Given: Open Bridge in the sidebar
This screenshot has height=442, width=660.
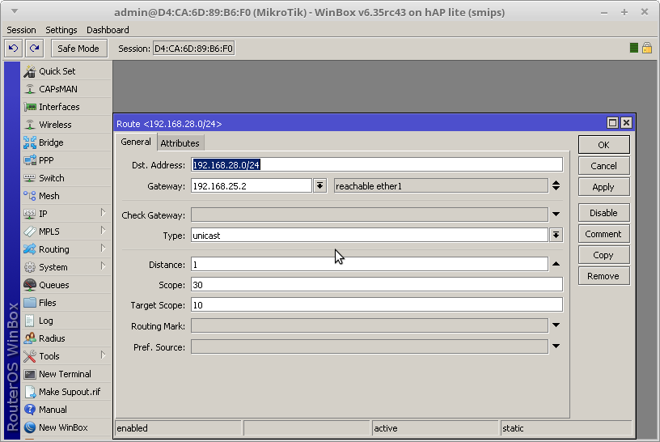Looking at the screenshot, I should tap(66, 142).
